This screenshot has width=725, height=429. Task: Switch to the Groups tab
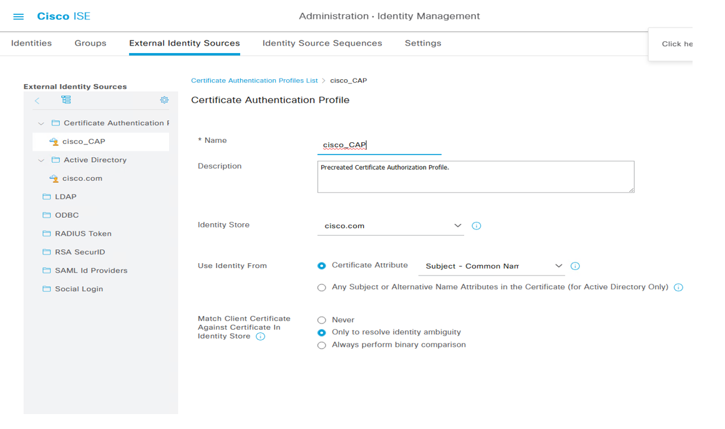click(x=90, y=43)
